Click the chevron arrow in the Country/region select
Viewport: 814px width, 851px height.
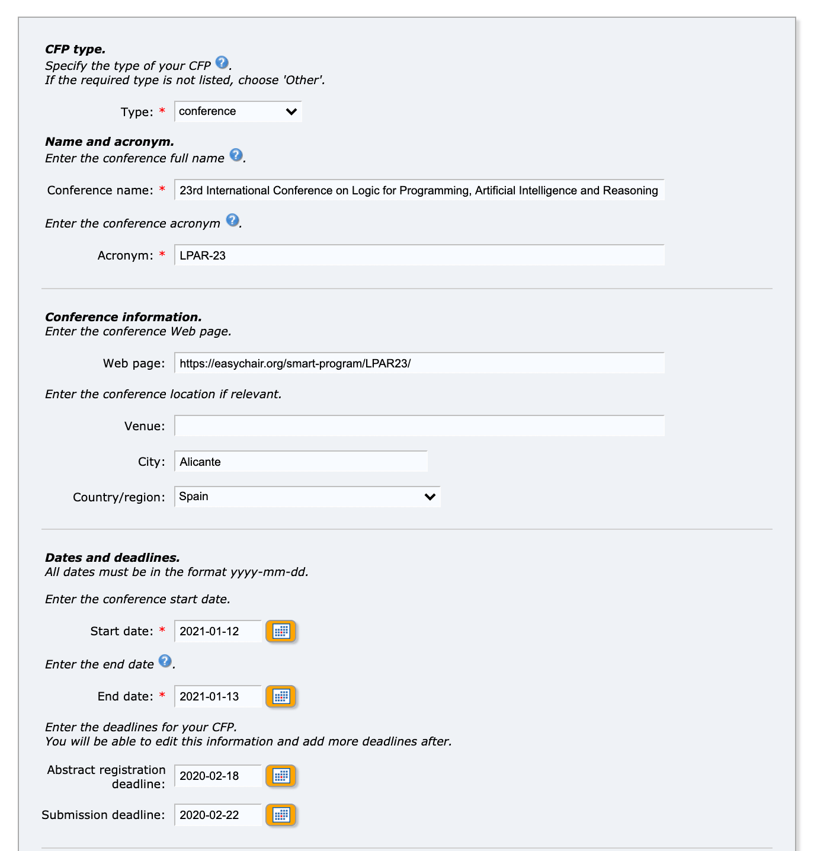pyautogui.click(x=430, y=497)
